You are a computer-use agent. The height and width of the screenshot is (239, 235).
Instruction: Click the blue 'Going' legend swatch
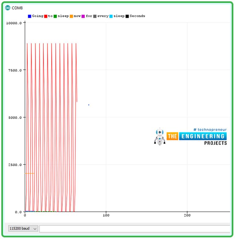(30, 16)
